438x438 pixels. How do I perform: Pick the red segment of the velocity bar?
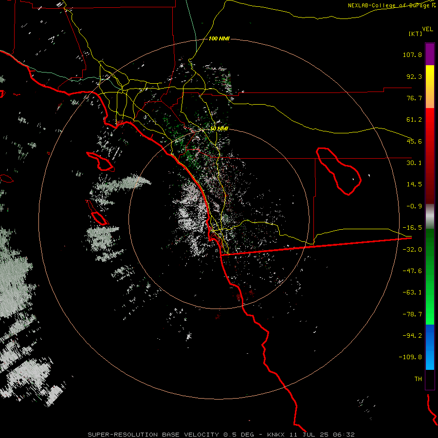(430, 156)
